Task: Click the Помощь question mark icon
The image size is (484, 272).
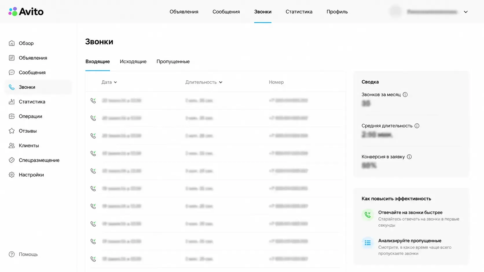Action: coord(12,254)
